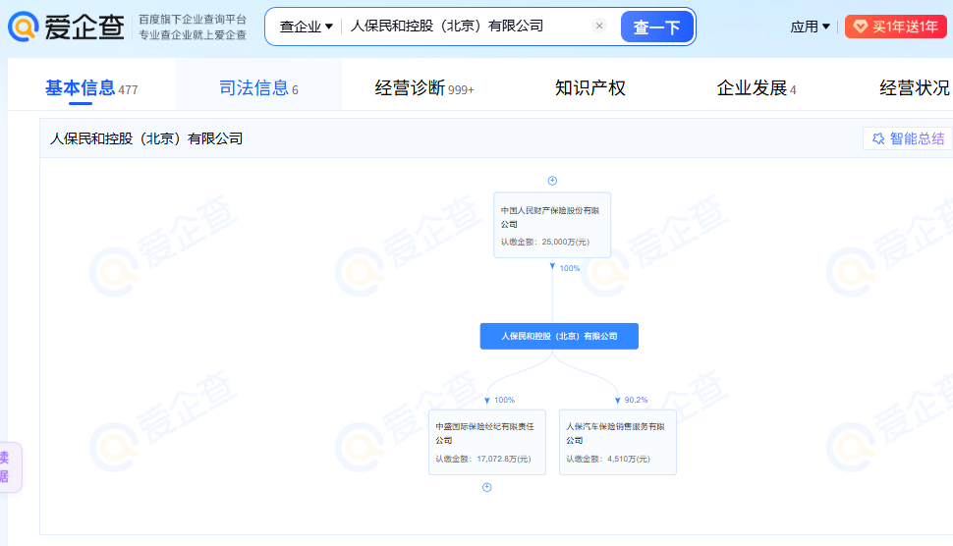Focus the company name search field
Viewport: 953px width, 546px height.
click(467, 27)
